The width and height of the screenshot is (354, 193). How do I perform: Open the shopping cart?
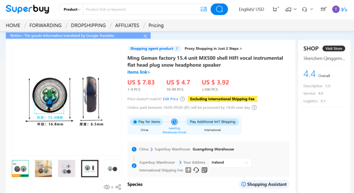pyautogui.click(x=275, y=9)
